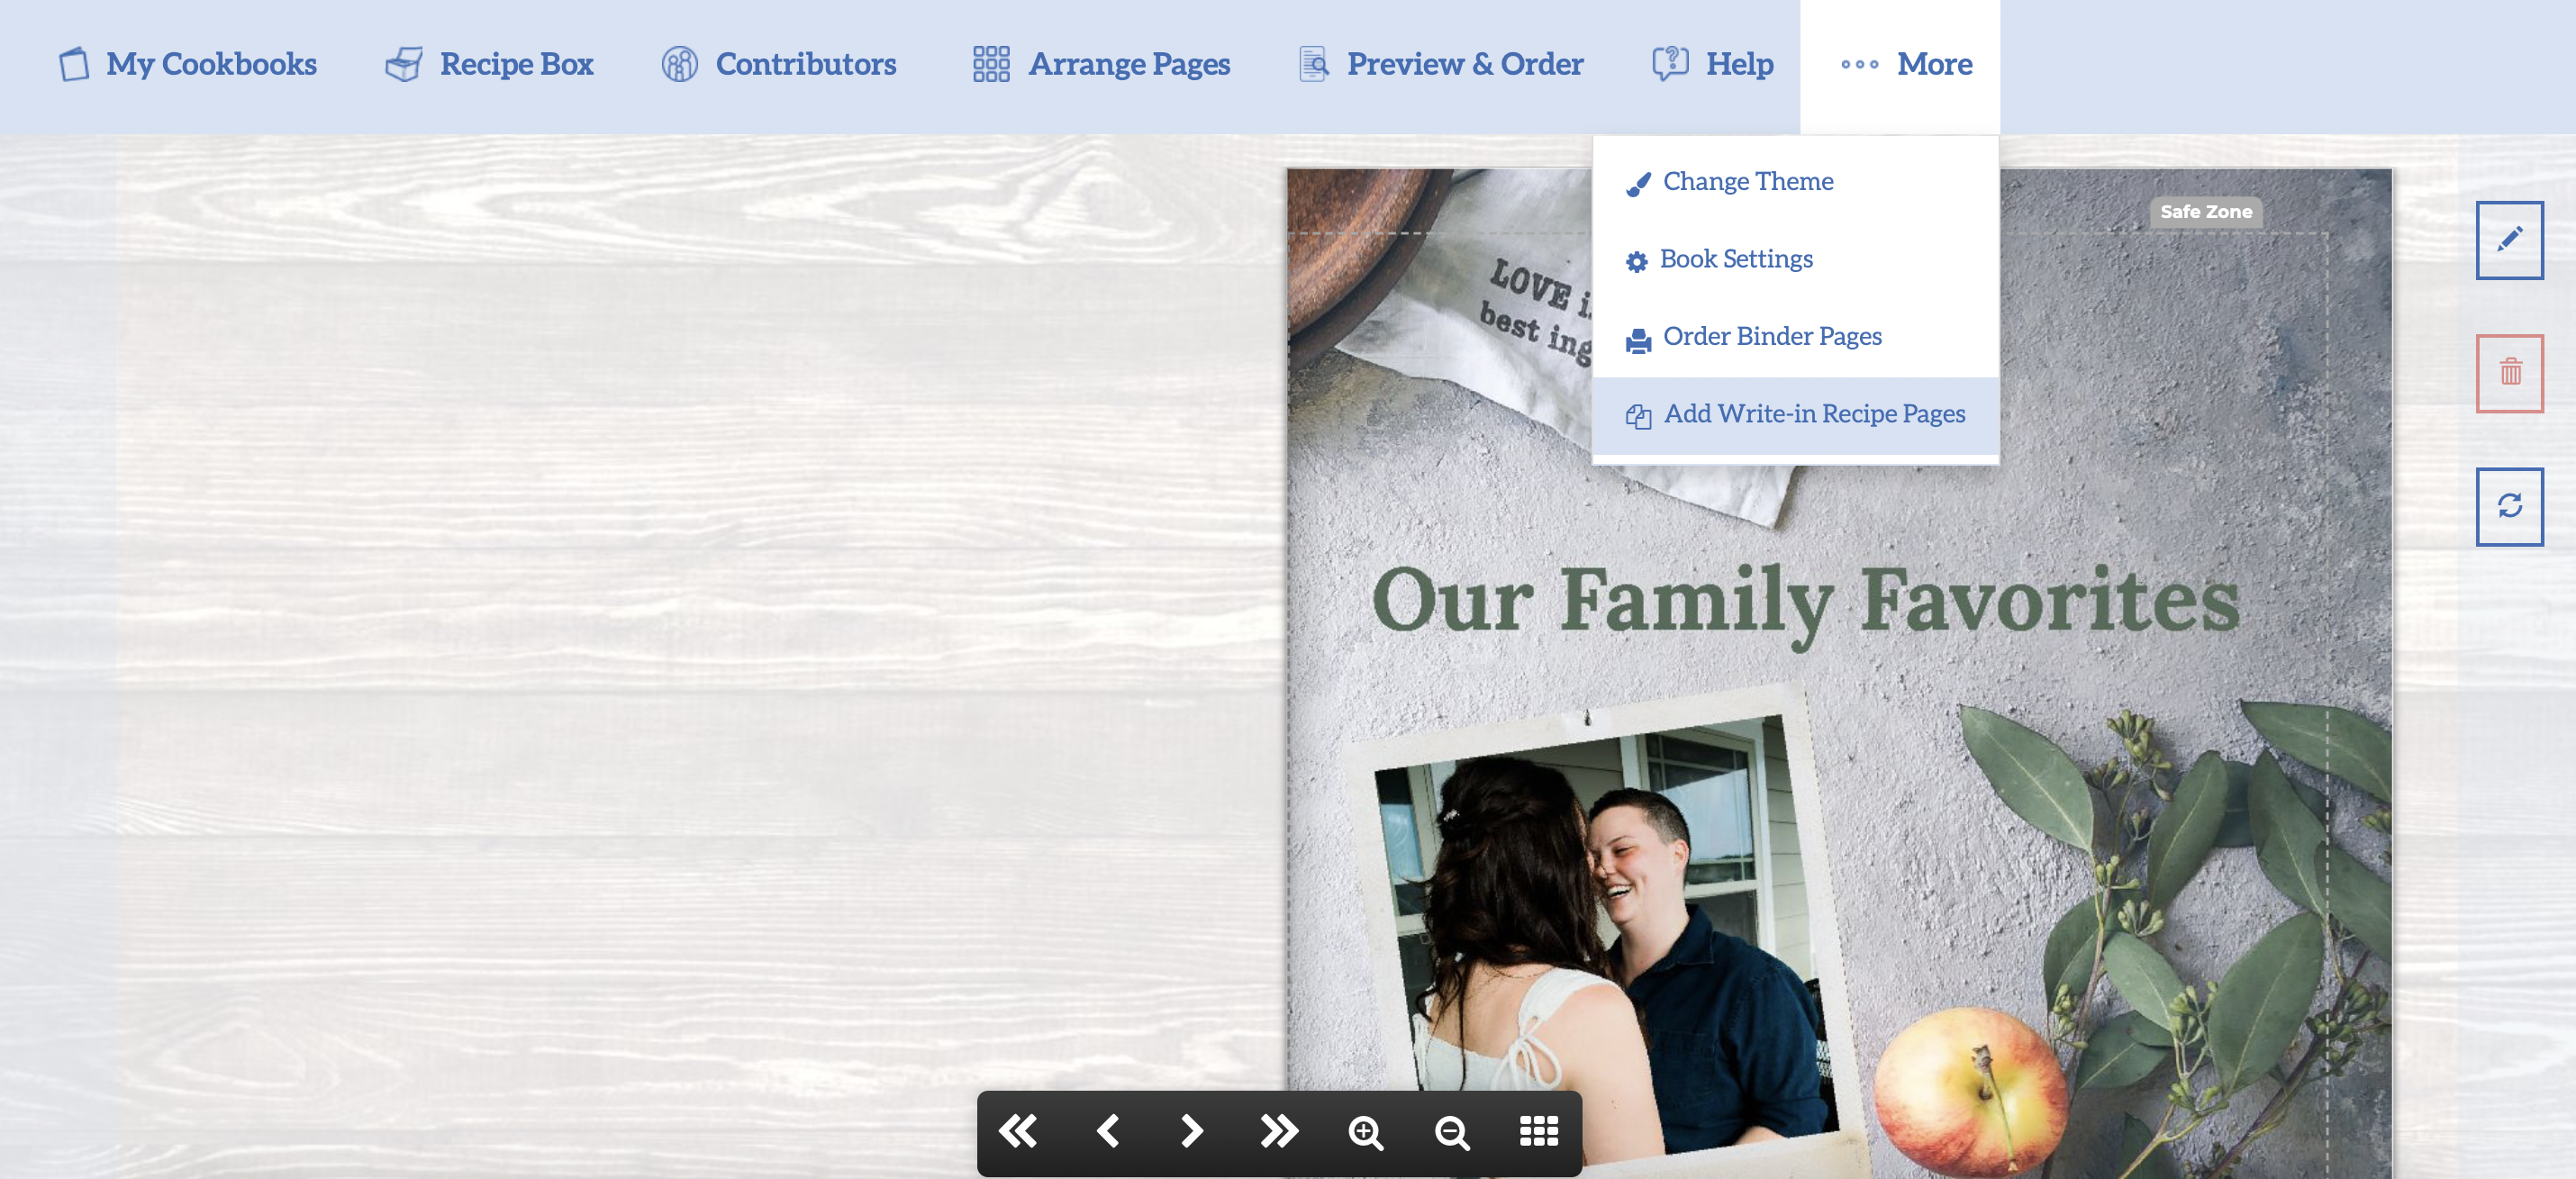The image size is (2576, 1179).
Task: Go to next page arrow
Action: pos(1191,1131)
